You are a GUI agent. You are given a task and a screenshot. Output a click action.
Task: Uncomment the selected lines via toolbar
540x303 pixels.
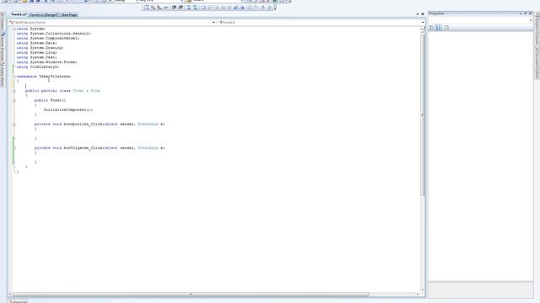coord(195,8)
